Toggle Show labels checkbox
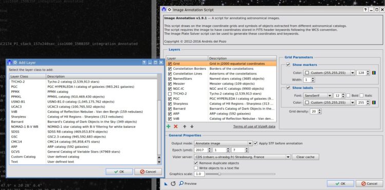 pos(288,88)
